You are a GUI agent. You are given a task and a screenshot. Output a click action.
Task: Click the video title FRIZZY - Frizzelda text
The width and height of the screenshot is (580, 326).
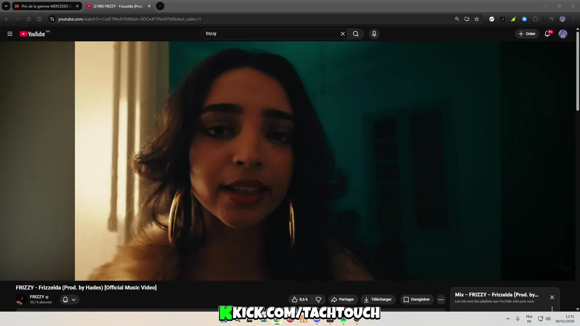[86, 288]
